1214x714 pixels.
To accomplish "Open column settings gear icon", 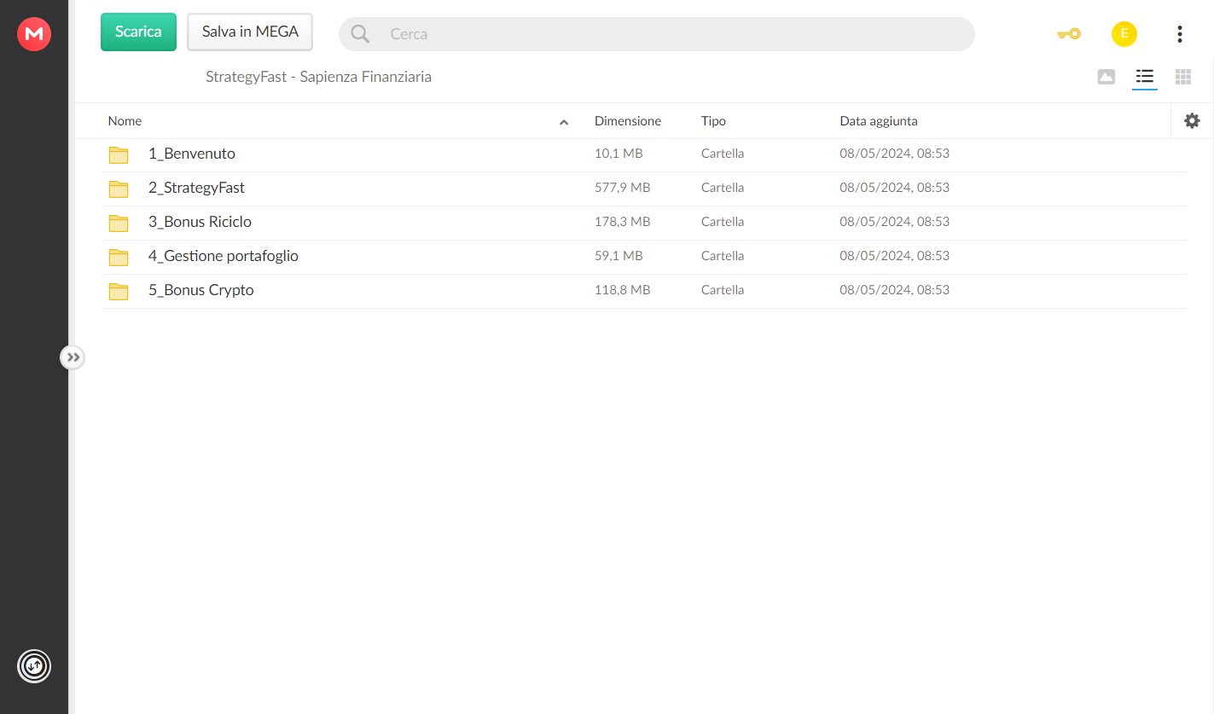I will pos(1192,121).
